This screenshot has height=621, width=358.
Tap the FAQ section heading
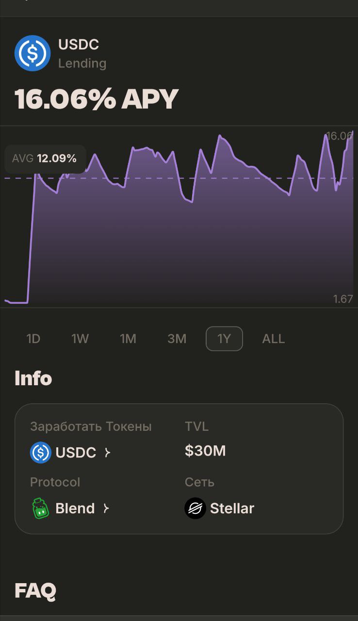(x=35, y=590)
